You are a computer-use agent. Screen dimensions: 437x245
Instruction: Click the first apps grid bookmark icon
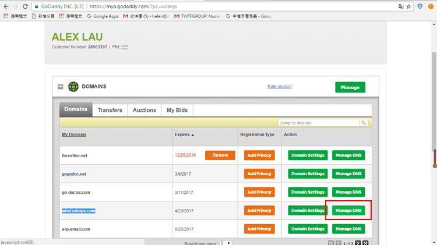click(x=6, y=16)
